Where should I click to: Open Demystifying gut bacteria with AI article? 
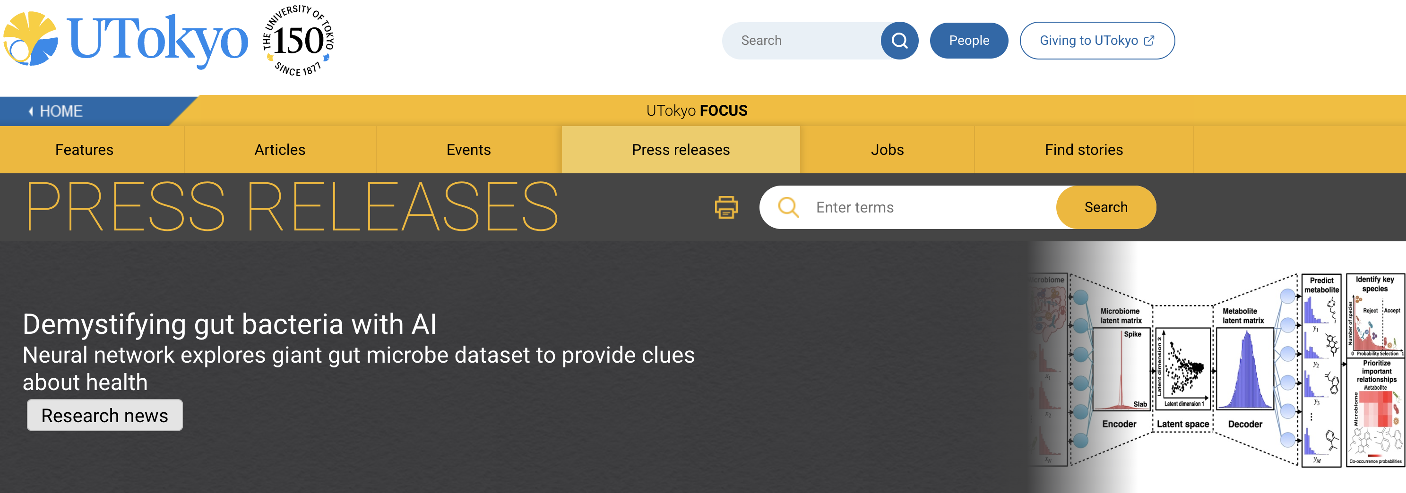click(x=230, y=324)
